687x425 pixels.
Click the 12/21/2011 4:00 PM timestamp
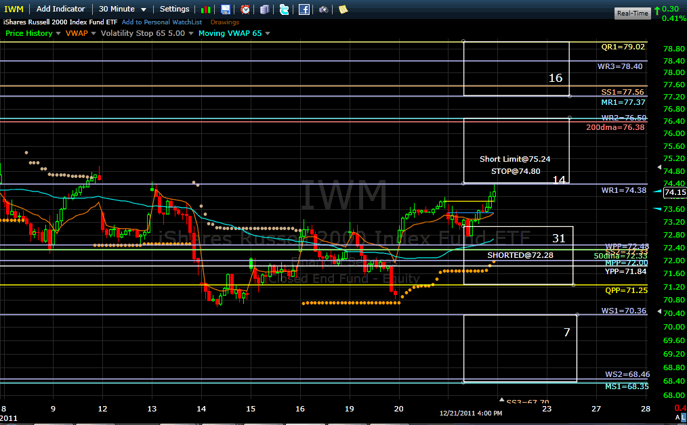pos(471,413)
